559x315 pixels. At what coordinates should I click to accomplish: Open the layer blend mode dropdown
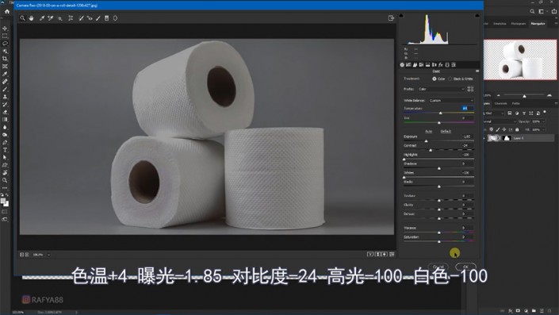pyautogui.click(x=500, y=121)
